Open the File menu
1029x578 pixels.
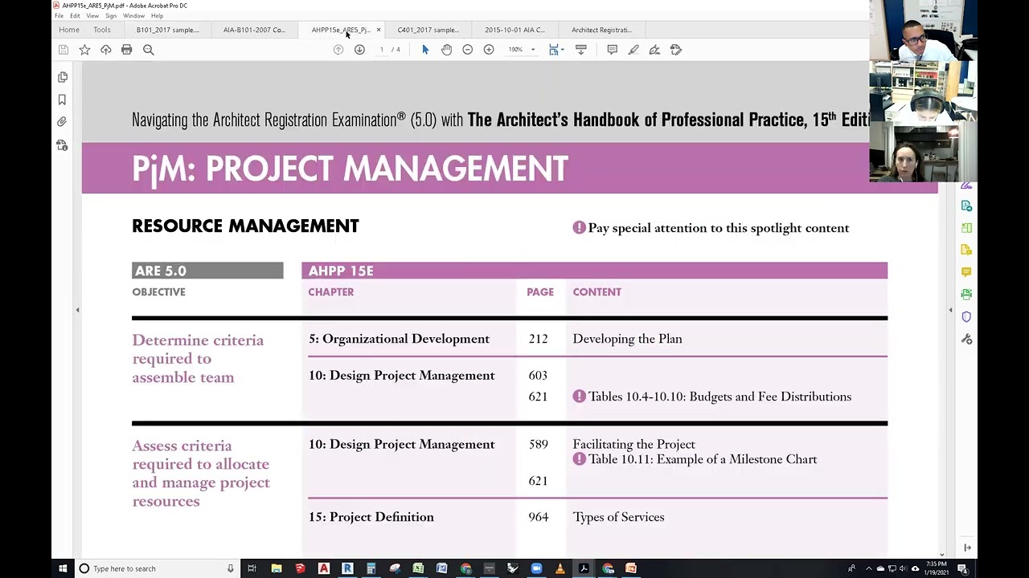tap(59, 16)
